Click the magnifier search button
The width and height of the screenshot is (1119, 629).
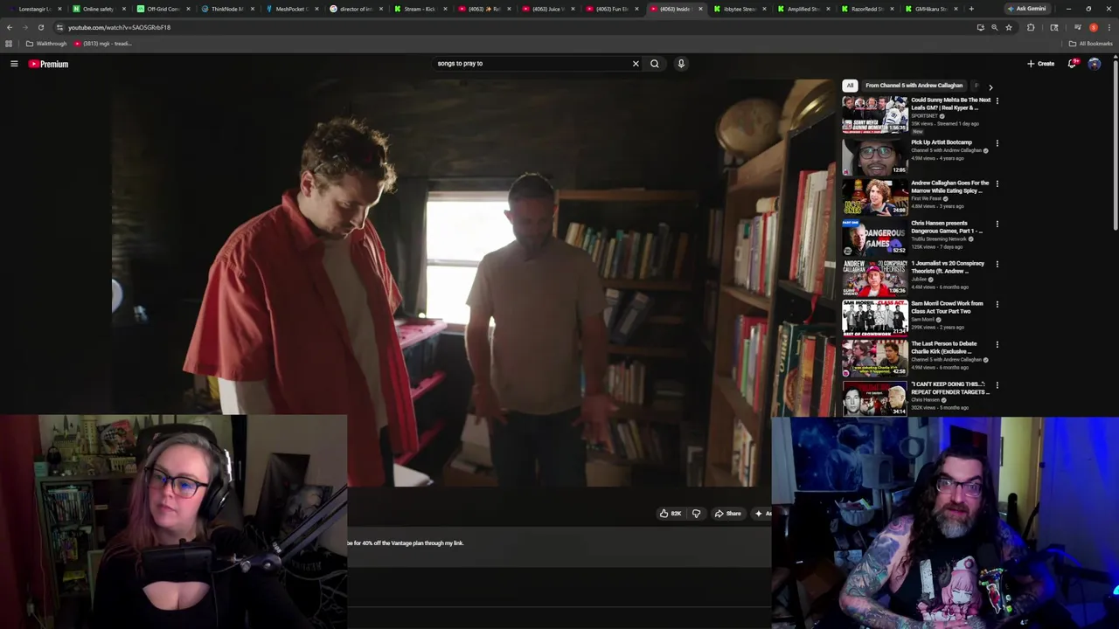pyautogui.click(x=654, y=64)
